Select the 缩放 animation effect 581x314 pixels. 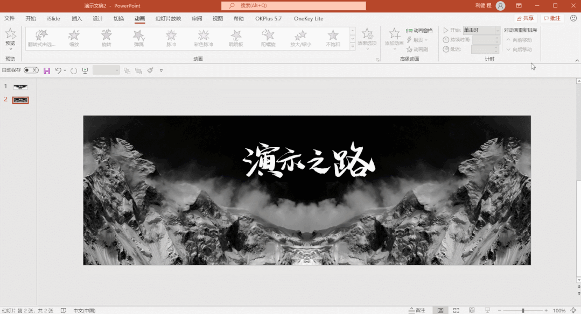[x=74, y=38]
